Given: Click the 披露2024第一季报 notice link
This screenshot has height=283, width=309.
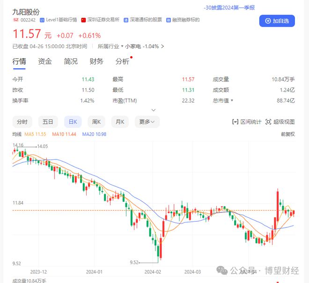Looking at the screenshot, I should pyautogui.click(x=229, y=7).
